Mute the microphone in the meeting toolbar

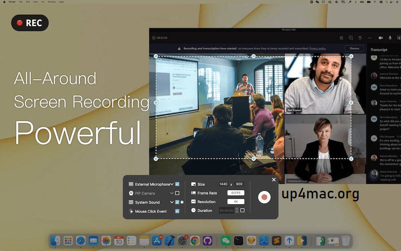390,38
